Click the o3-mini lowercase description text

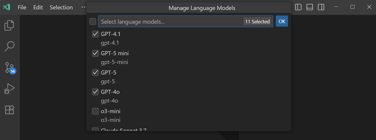(x=111, y=120)
